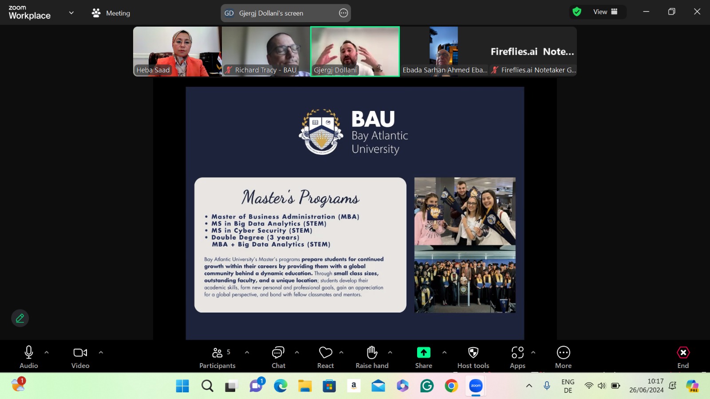Image resolution: width=710 pixels, height=399 pixels.
Task: Open Microsoft 365 Copilot taskbar icon
Action: coord(402,386)
